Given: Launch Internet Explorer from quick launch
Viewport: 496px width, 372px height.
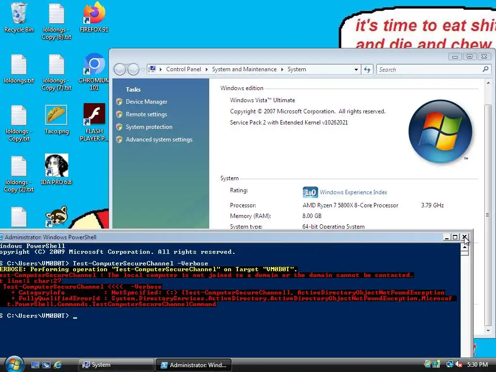Looking at the screenshot, I should point(58,365).
